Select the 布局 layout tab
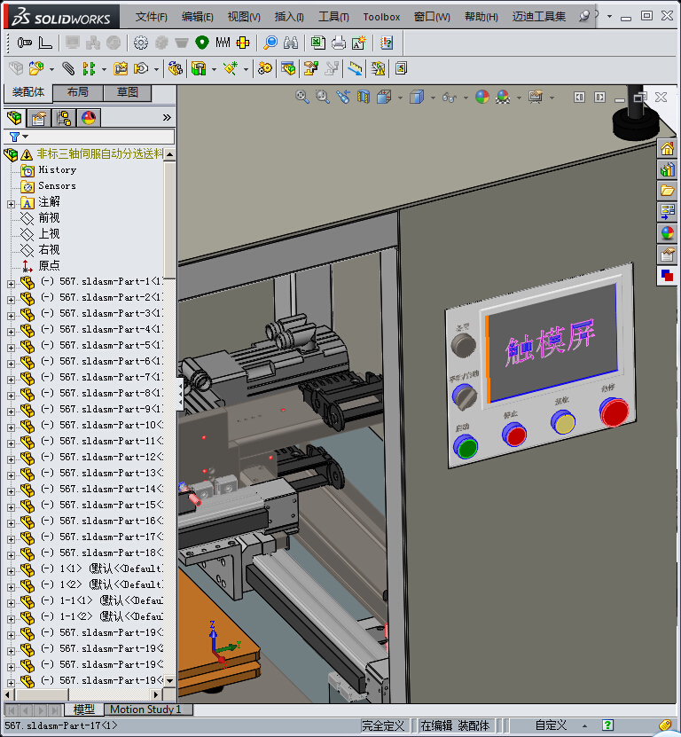The height and width of the screenshot is (737, 681). [x=77, y=92]
